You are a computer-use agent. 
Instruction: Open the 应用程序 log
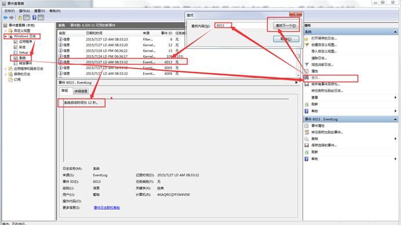click(x=25, y=42)
